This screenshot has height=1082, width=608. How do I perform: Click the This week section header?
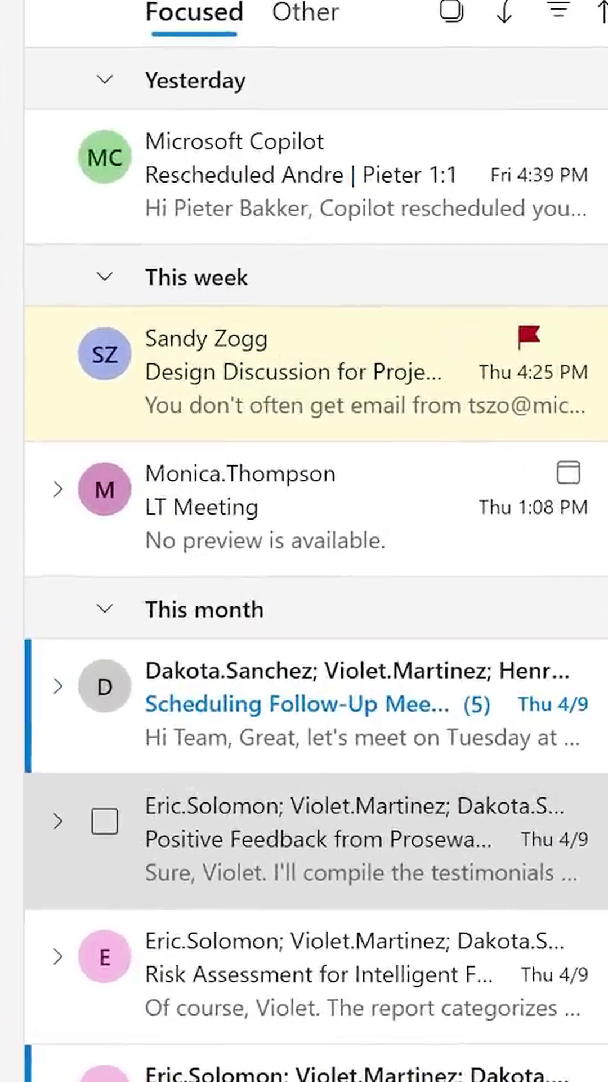(x=196, y=277)
